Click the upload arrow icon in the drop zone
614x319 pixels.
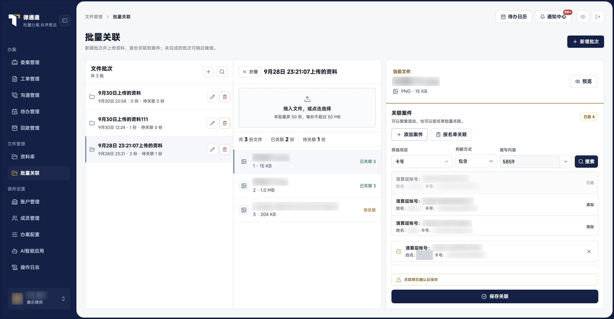[307, 99]
